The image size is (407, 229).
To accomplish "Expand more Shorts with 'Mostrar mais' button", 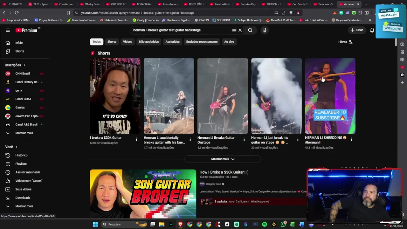I will tap(223, 159).
